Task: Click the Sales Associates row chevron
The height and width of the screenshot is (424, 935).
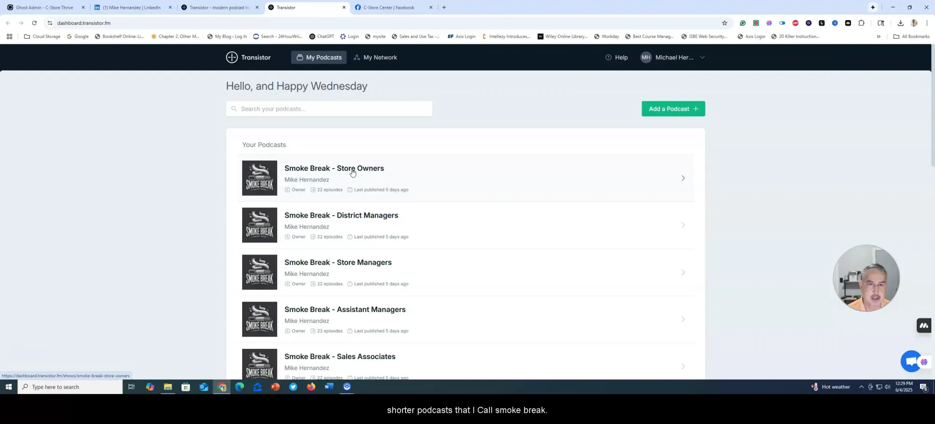Action: 683,367
